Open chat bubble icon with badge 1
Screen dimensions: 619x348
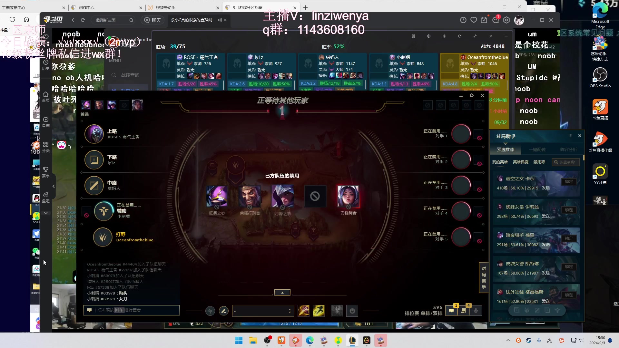click(x=451, y=310)
